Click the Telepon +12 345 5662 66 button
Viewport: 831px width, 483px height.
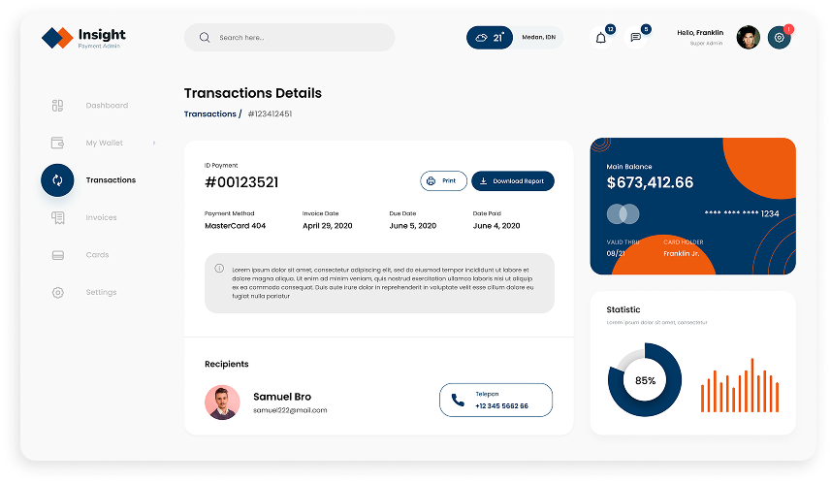pyautogui.click(x=496, y=400)
